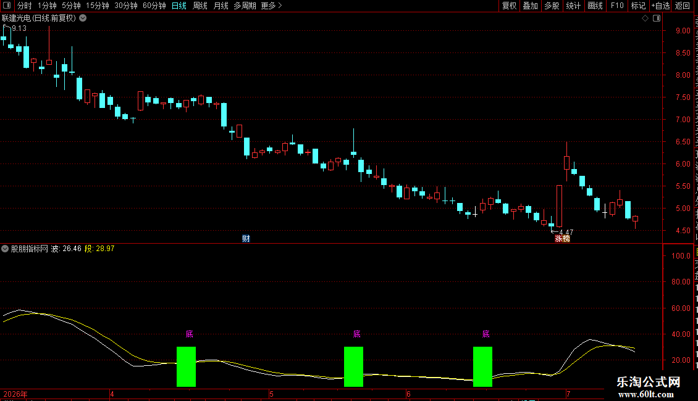Image resolution: width=698 pixels, height=401 pixels.
Task: Click the 100.0 indicator axis label
Action: (x=681, y=256)
